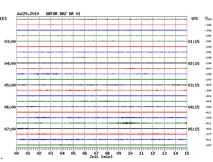Select the 03:00 local time label

[10, 41]
